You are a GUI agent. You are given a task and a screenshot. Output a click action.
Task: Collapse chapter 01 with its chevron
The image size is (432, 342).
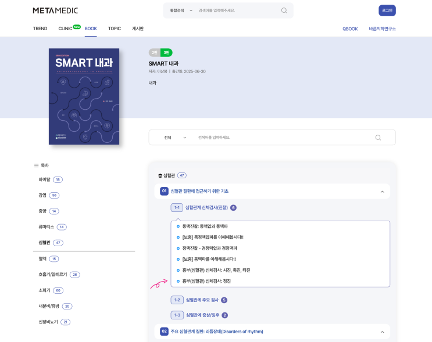point(382,192)
